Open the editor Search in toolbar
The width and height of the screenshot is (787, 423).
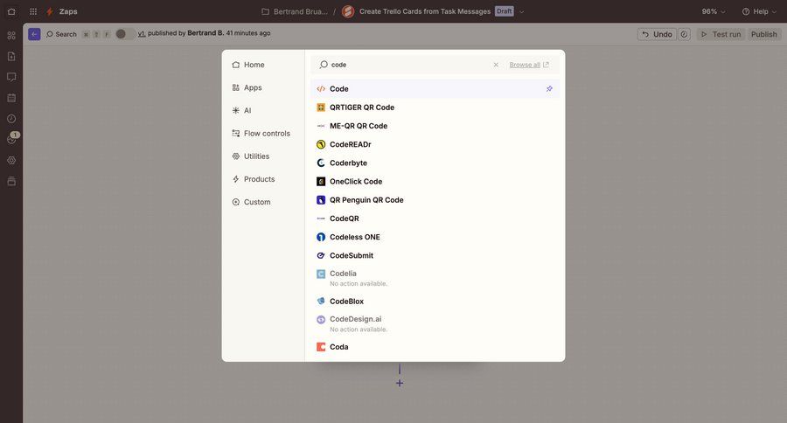tap(61, 34)
